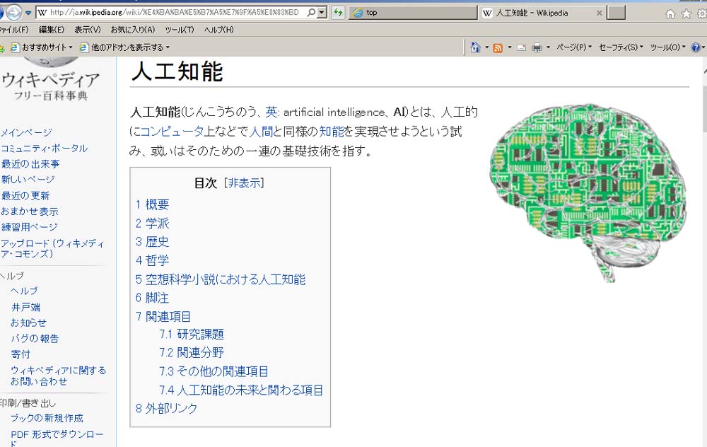Open the ページ(P) command bar menu
The height and width of the screenshot is (447, 707).
pos(573,47)
